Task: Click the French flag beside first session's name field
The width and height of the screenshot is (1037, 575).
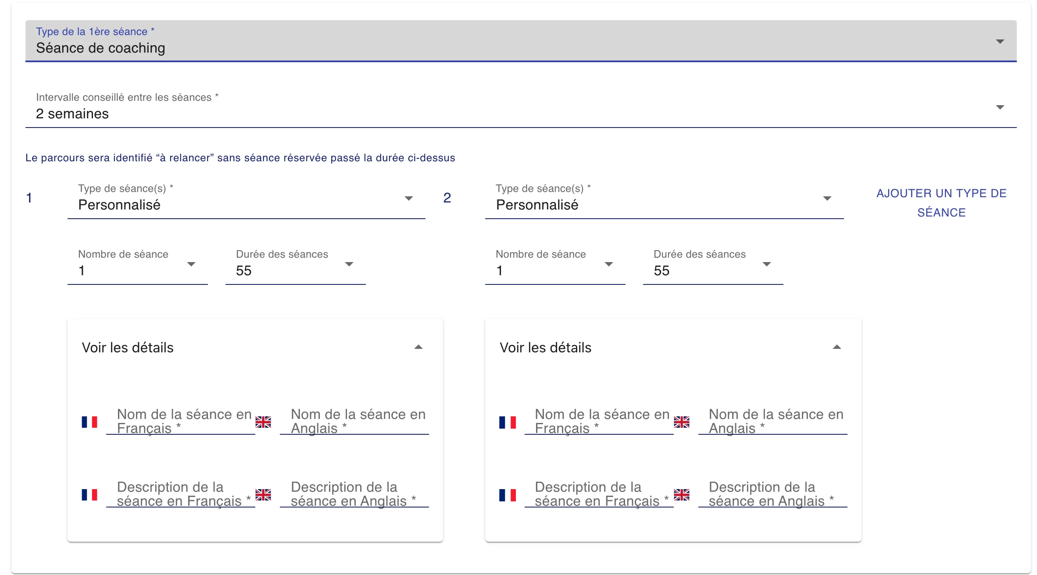Action: (x=89, y=422)
